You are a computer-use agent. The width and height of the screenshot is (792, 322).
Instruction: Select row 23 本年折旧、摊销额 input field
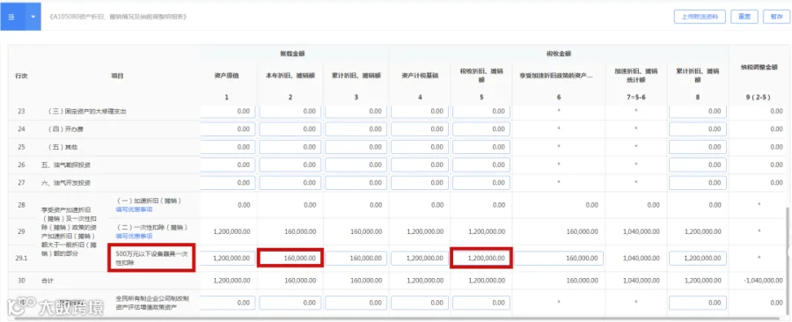(x=290, y=111)
